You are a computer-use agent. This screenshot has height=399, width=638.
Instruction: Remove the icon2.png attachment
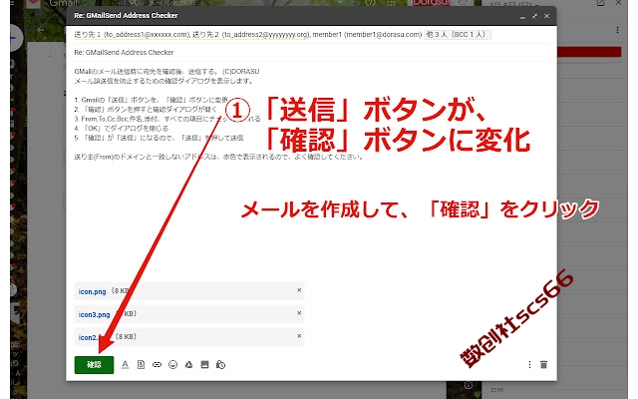click(x=299, y=336)
